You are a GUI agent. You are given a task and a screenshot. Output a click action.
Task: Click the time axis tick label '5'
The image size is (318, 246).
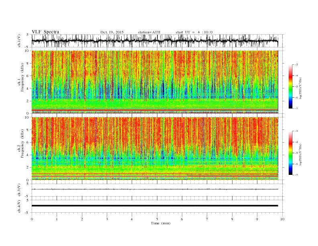coord(157,219)
